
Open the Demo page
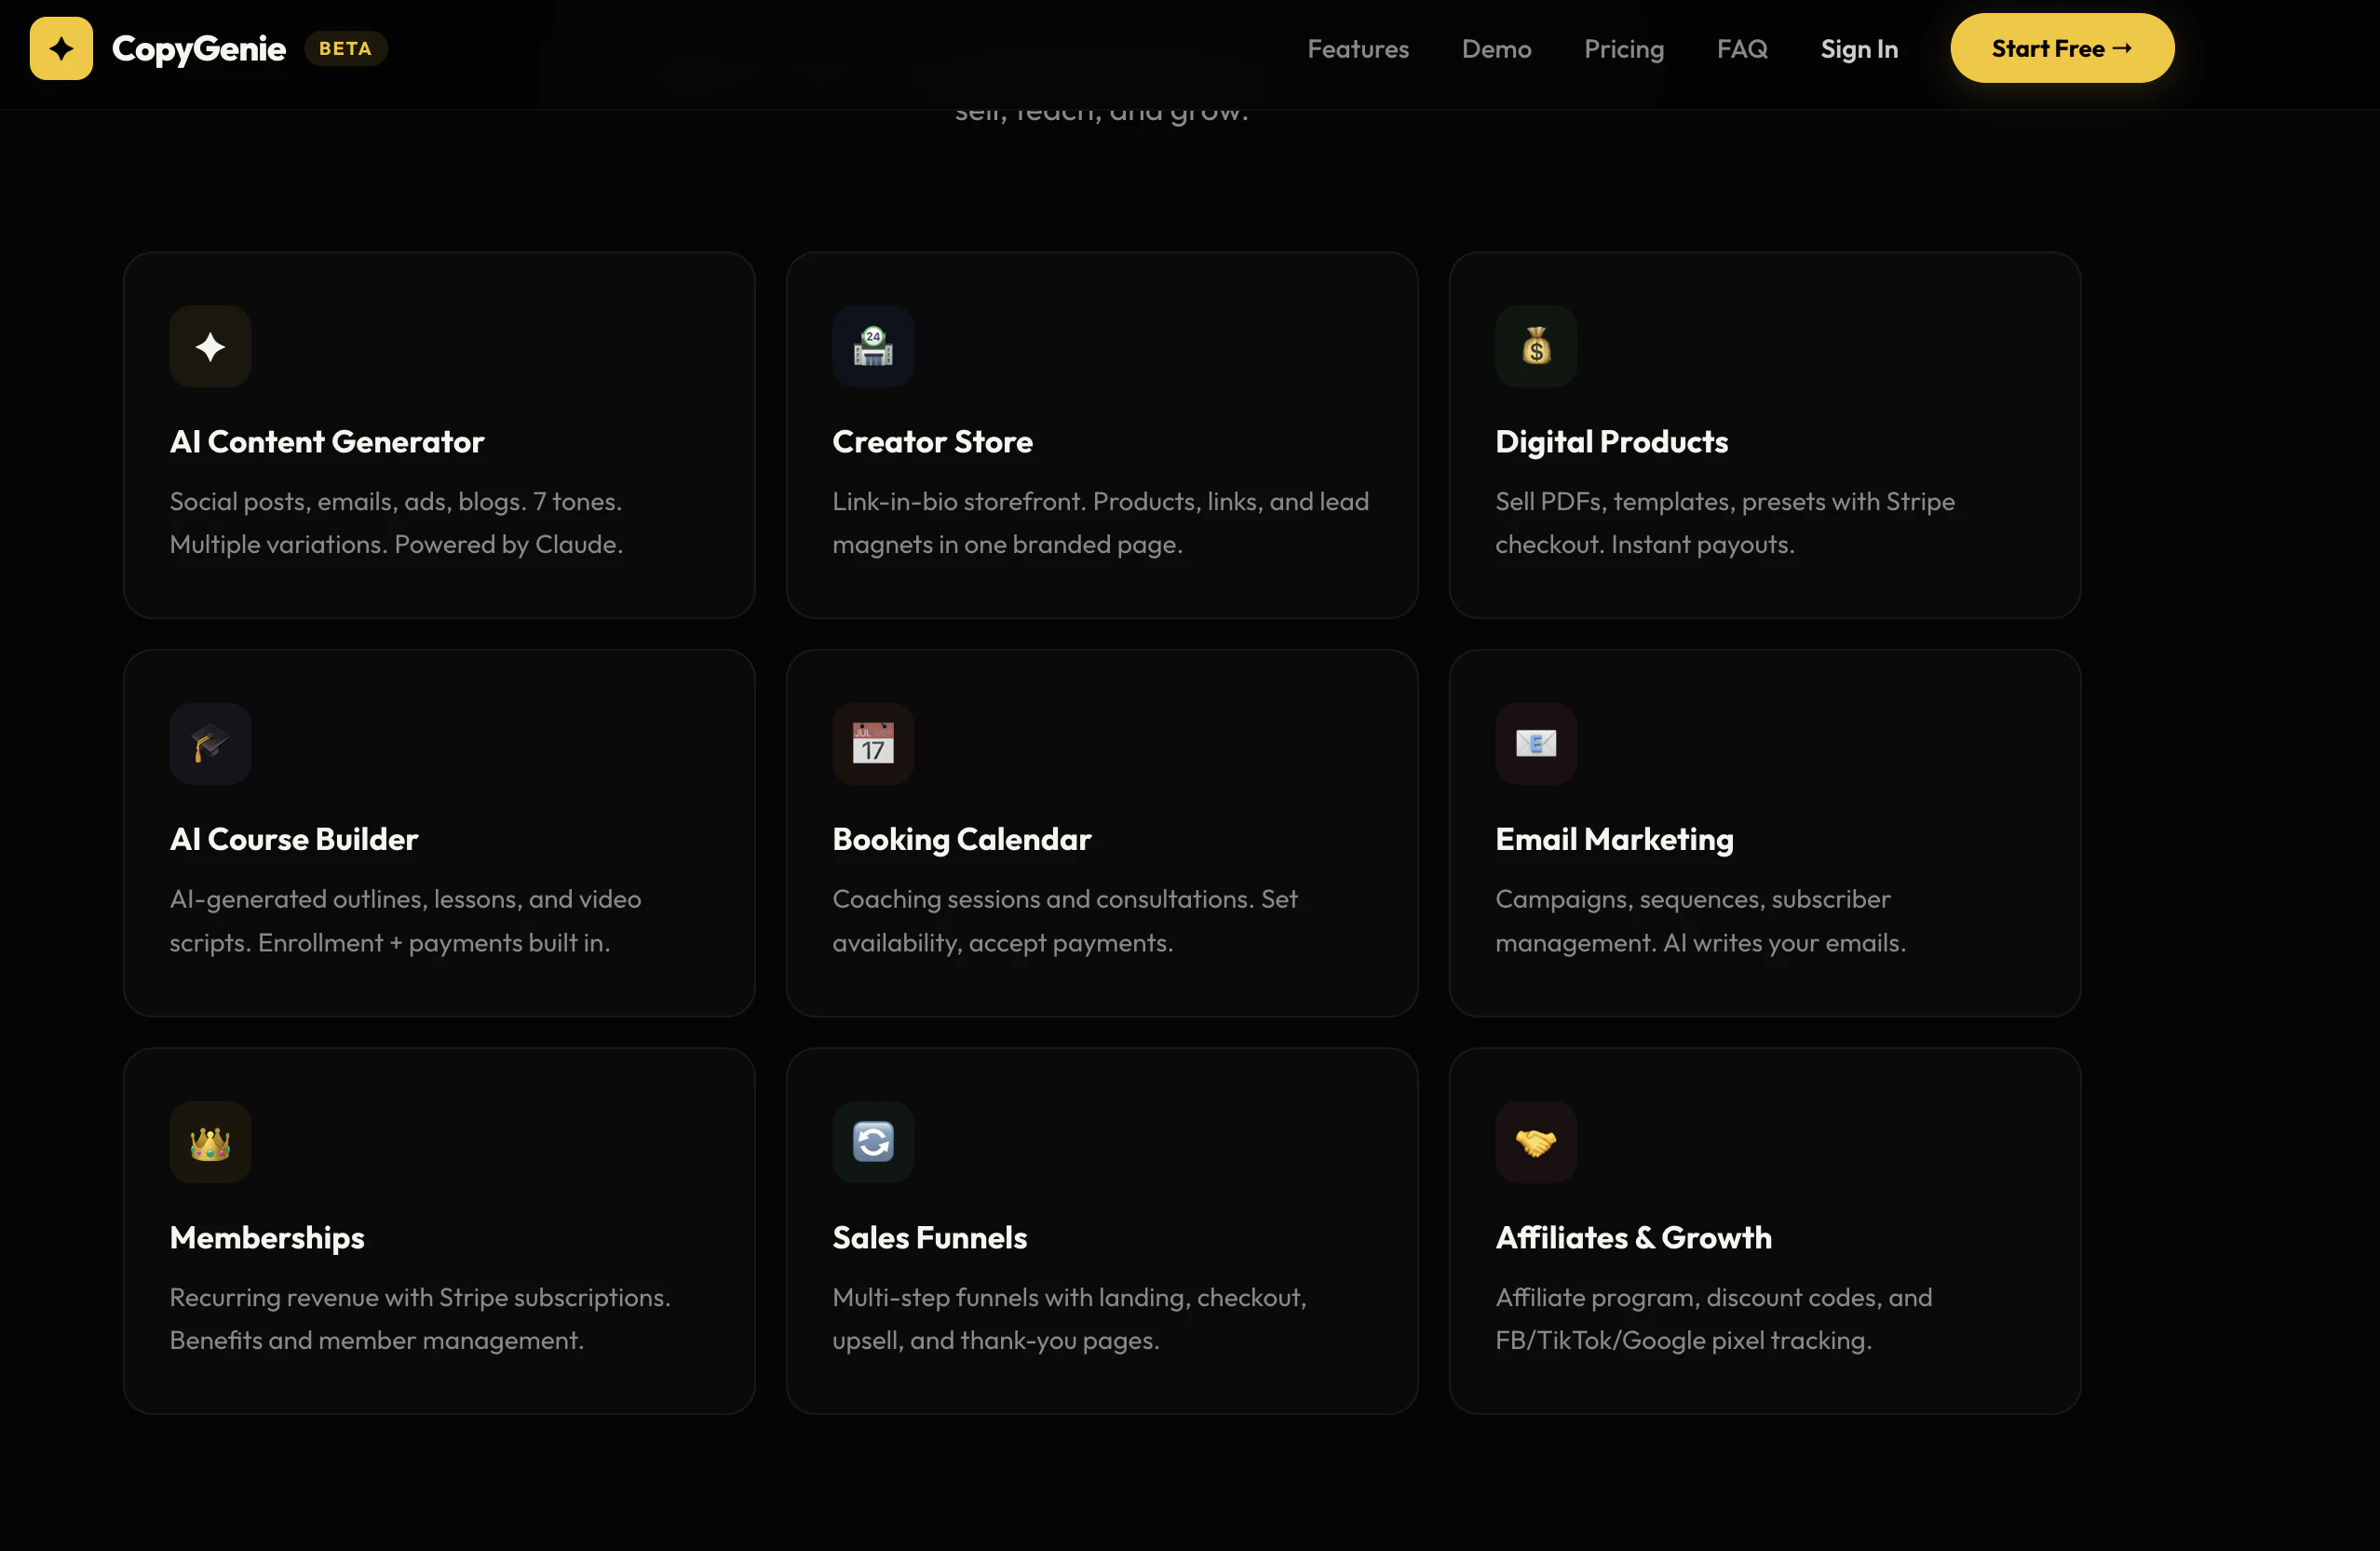pos(1497,48)
